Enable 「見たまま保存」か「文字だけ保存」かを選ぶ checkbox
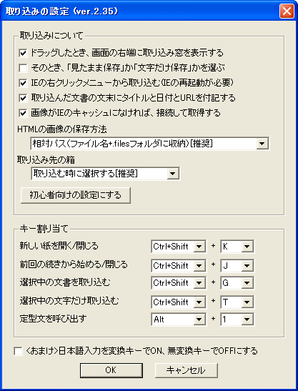The image size is (298, 391). tap(23, 68)
